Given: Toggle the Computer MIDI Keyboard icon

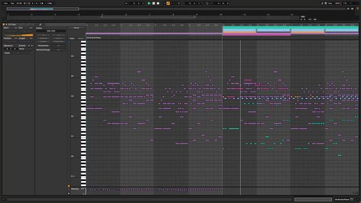Looking at the screenshot, I should (326, 3).
